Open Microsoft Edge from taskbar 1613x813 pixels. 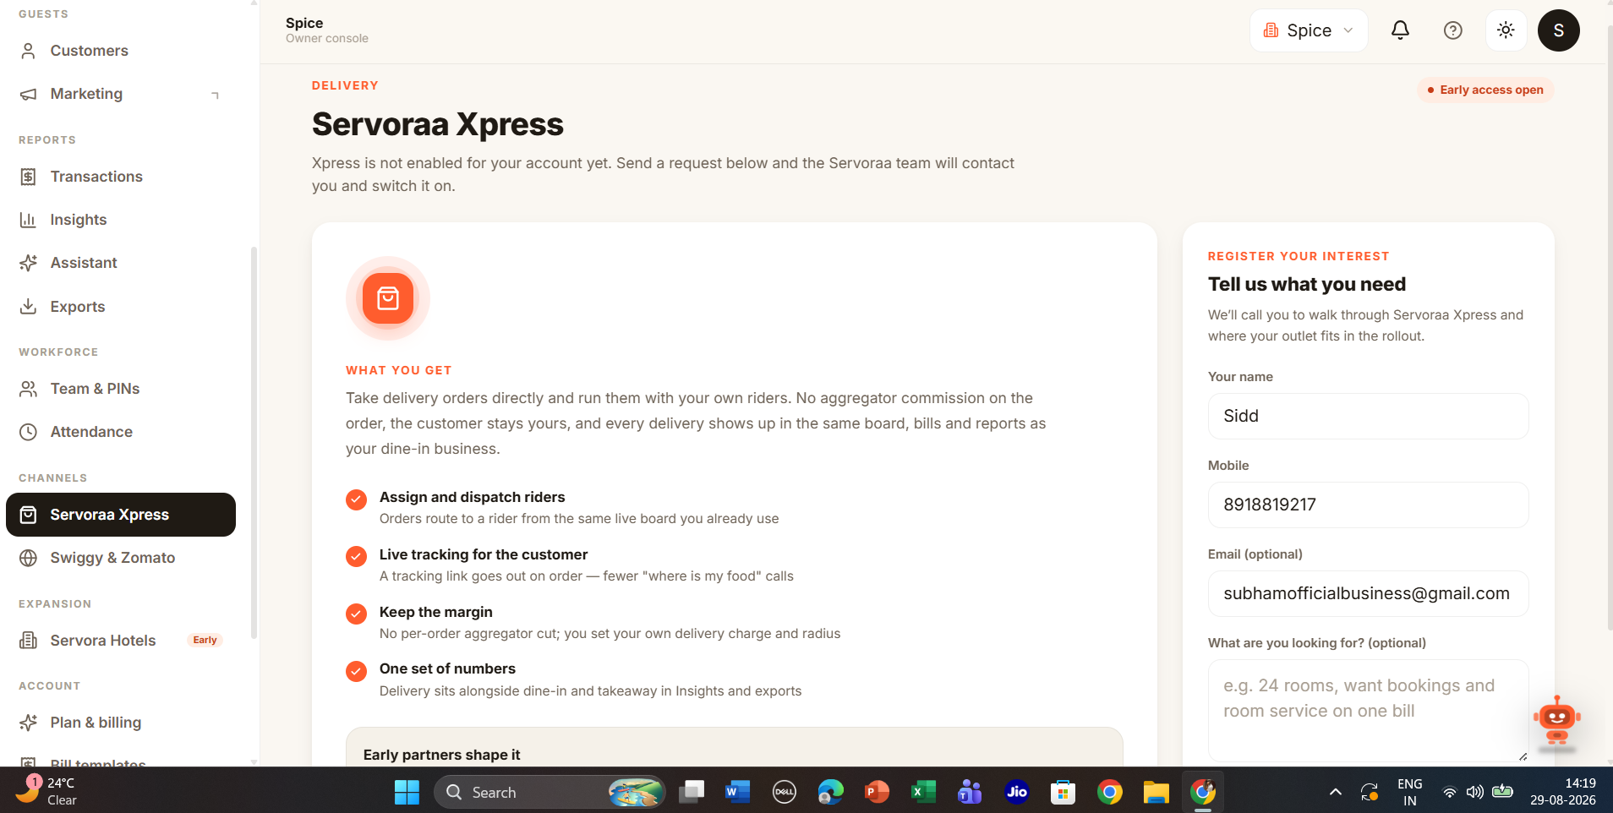[830, 792]
